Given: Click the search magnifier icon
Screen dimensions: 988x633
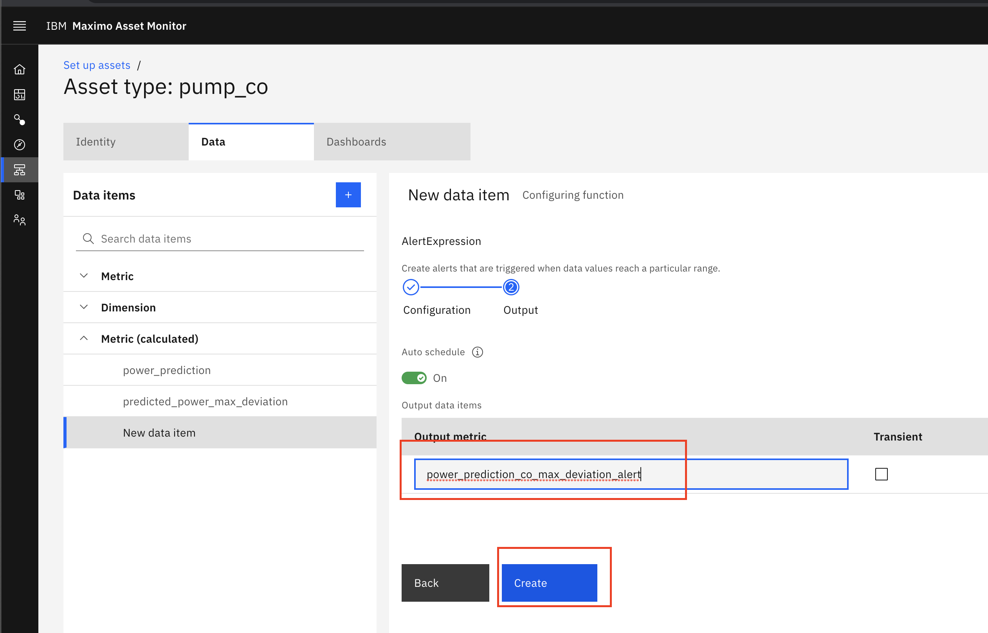Looking at the screenshot, I should [x=88, y=239].
